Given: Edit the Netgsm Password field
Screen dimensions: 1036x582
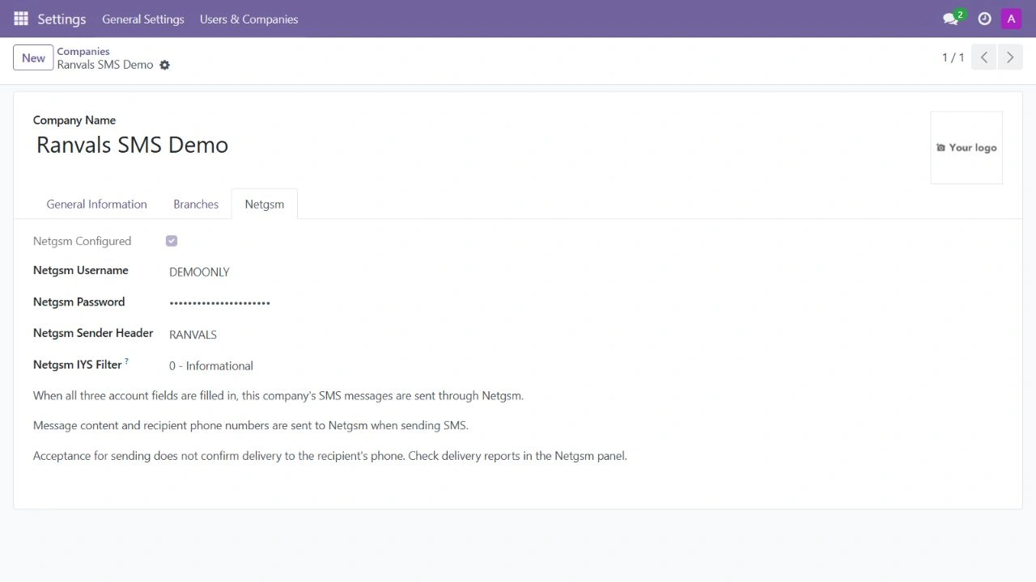Looking at the screenshot, I should [x=219, y=303].
